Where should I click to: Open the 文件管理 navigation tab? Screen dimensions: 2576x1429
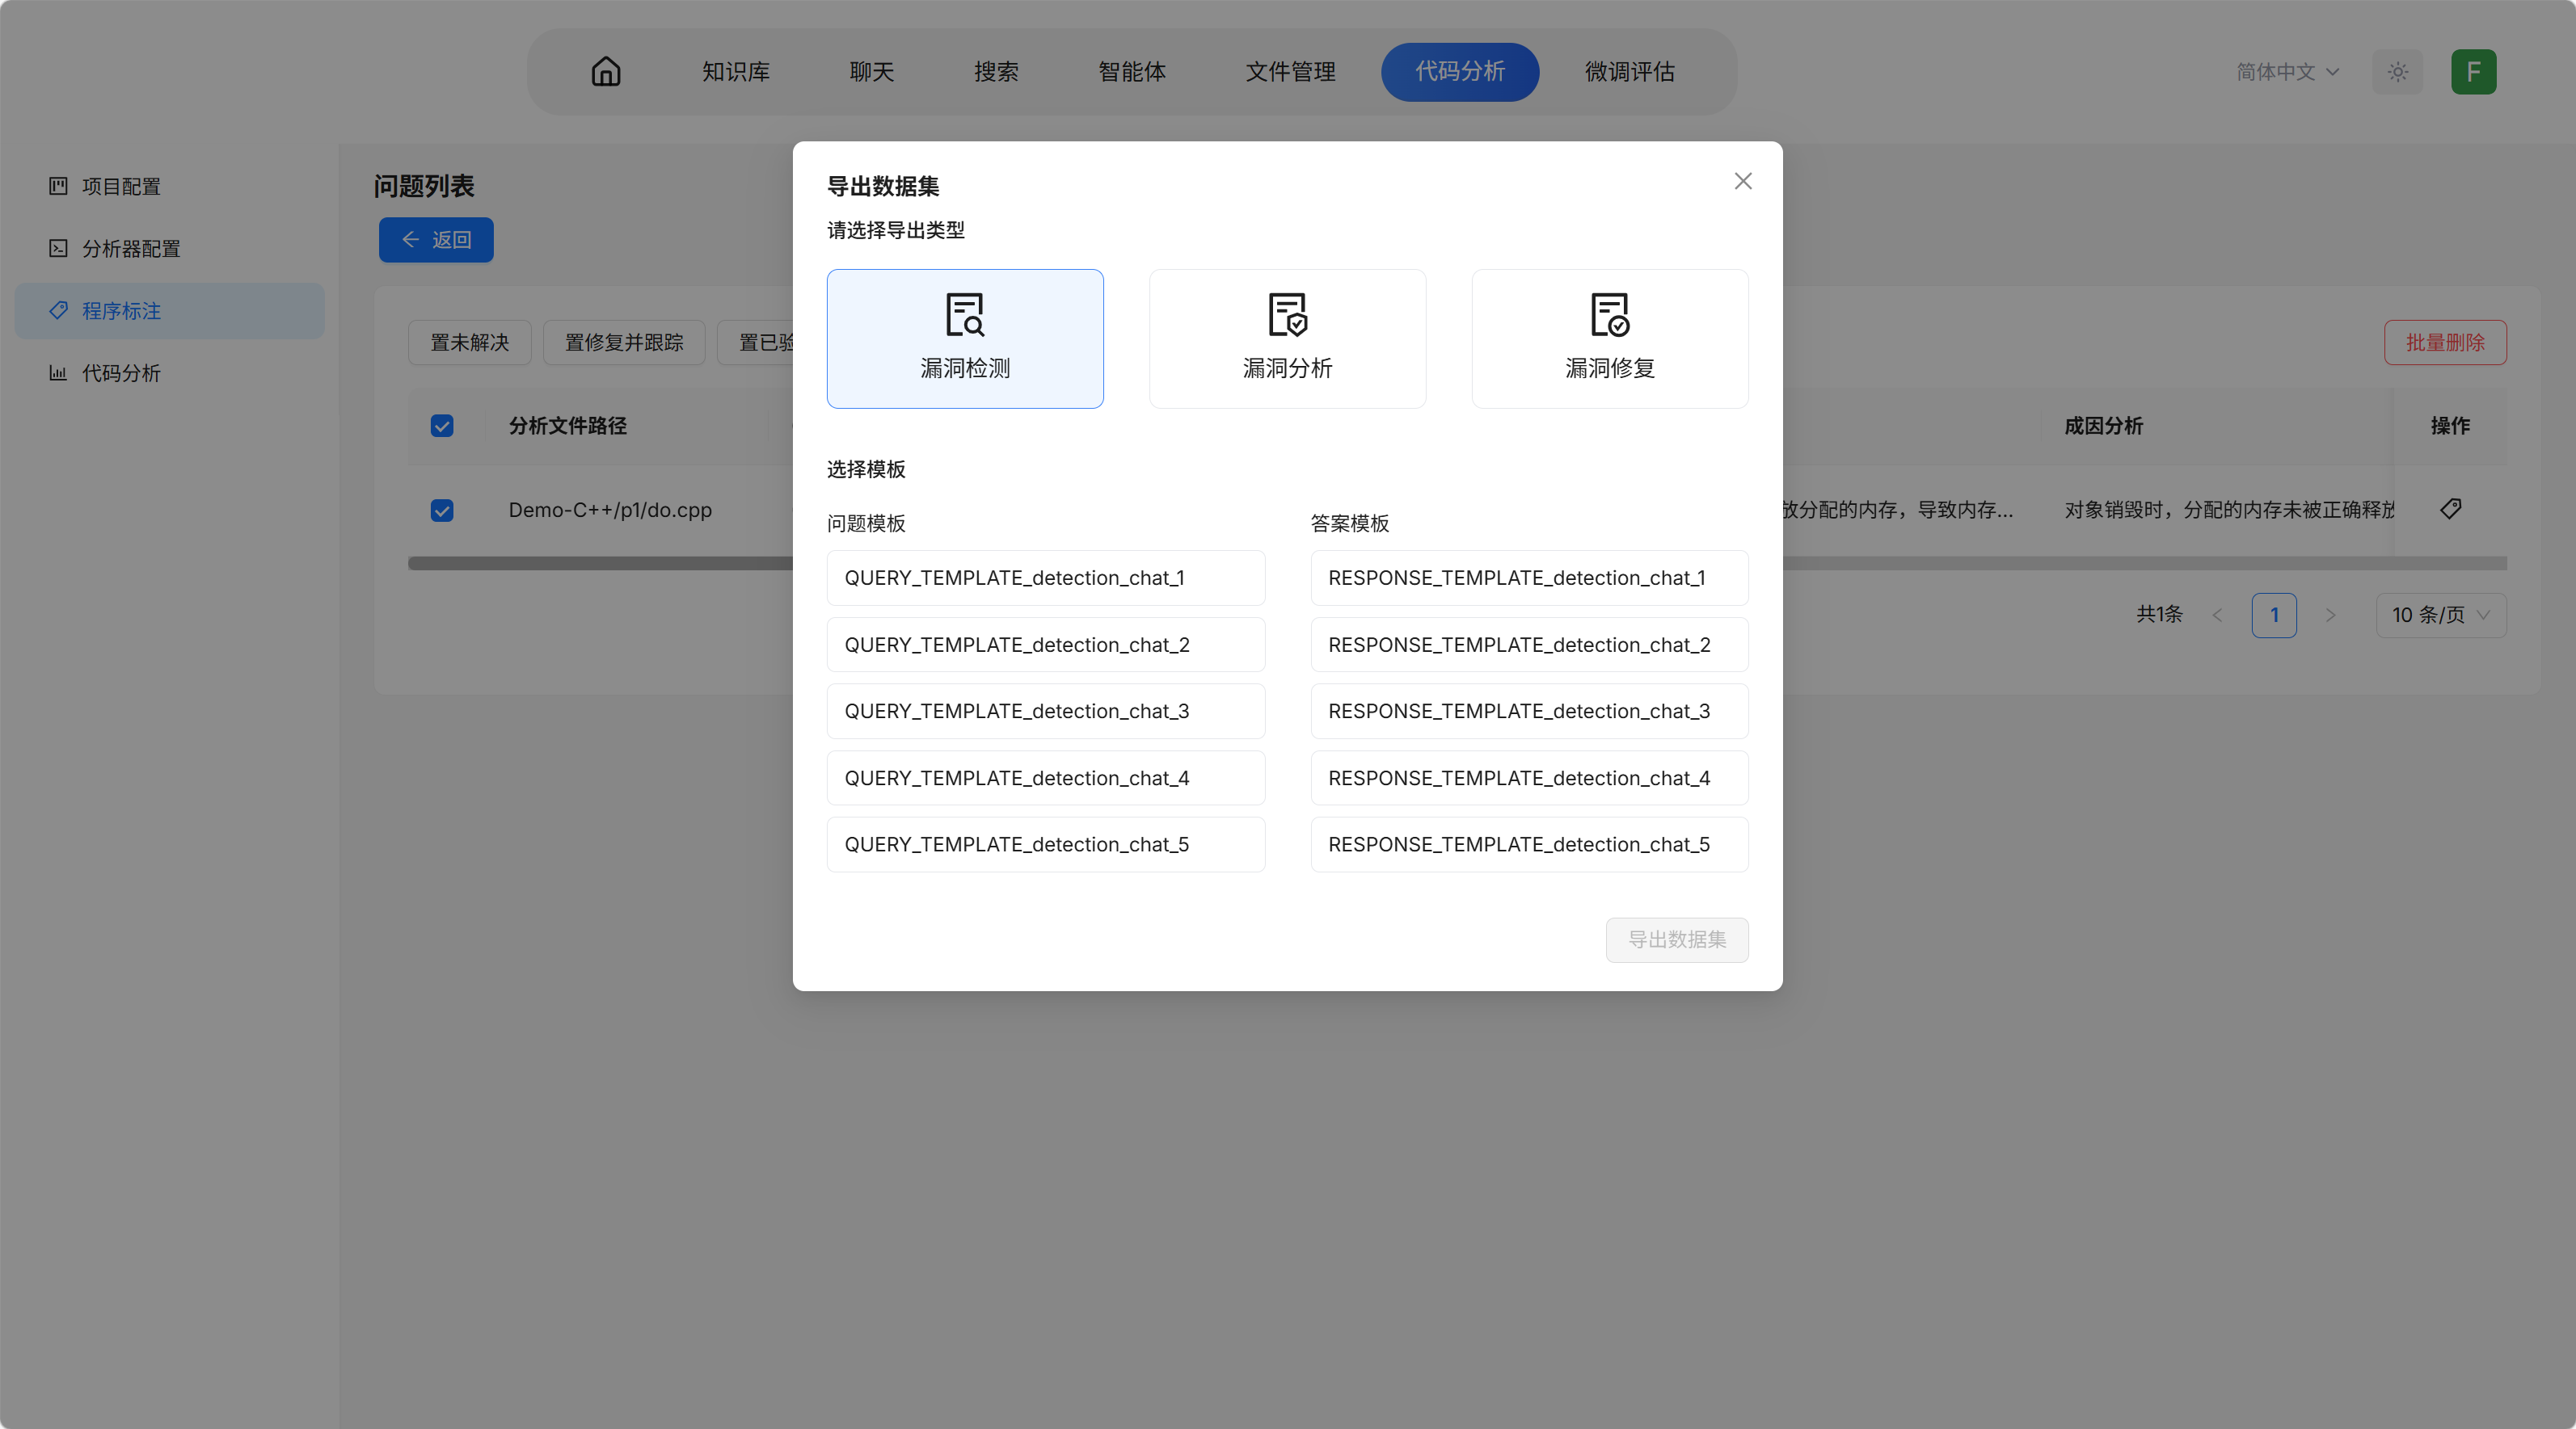click(x=1290, y=71)
